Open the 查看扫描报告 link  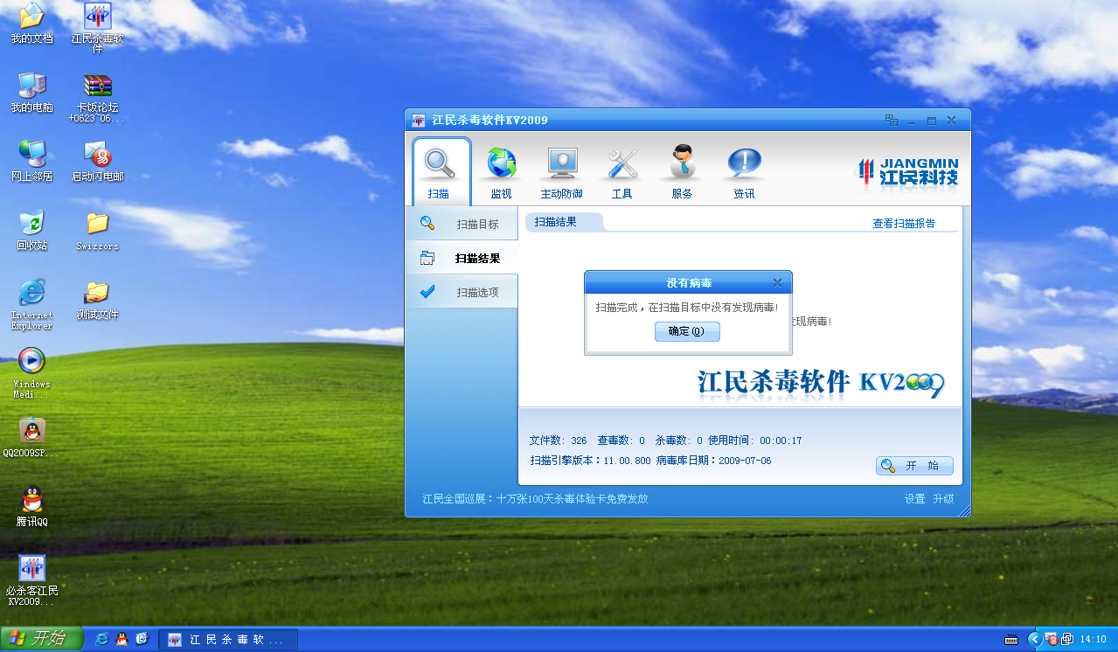pos(904,223)
